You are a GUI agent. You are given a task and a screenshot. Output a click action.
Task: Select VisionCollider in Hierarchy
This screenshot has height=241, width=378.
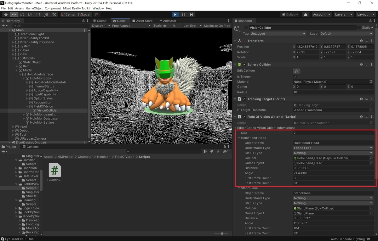[47, 110]
